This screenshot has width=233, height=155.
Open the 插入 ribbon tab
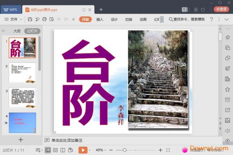coord(100,19)
